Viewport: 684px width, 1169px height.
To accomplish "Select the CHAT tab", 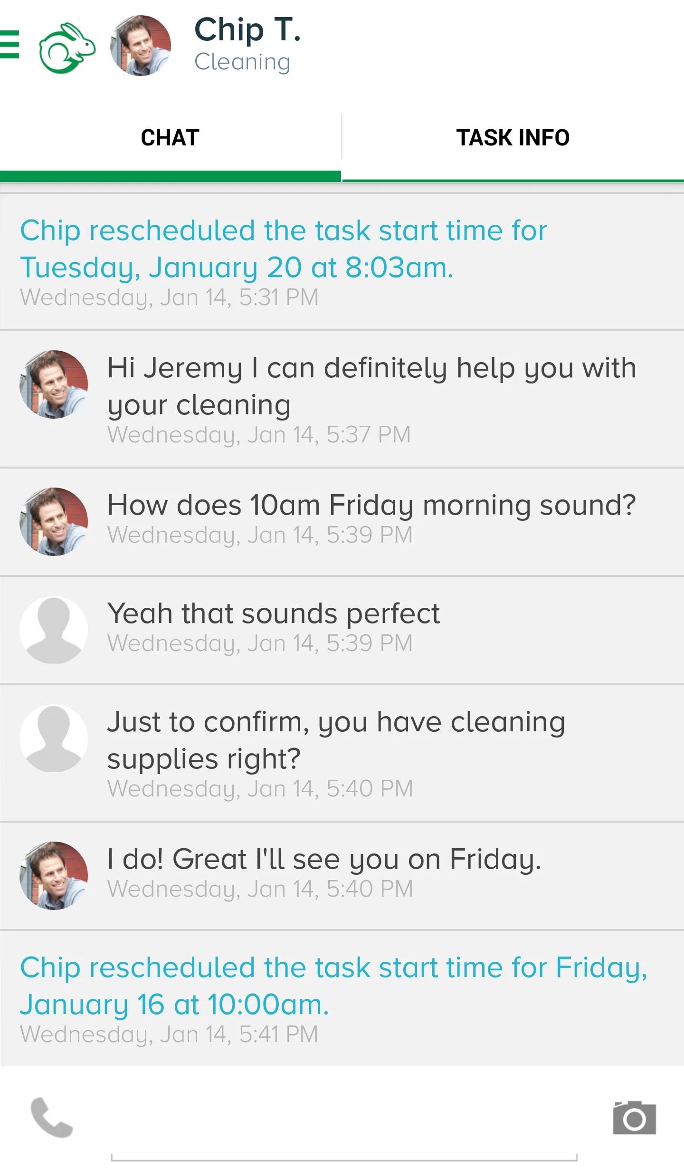I will pyautogui.click(x=170, y=138).
